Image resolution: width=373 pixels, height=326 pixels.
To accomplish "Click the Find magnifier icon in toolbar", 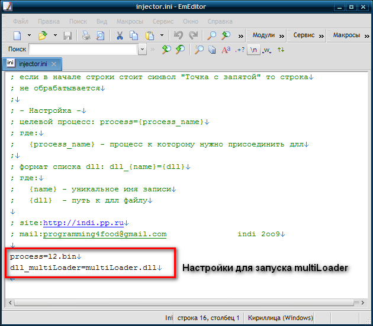I will pos(211,35).
